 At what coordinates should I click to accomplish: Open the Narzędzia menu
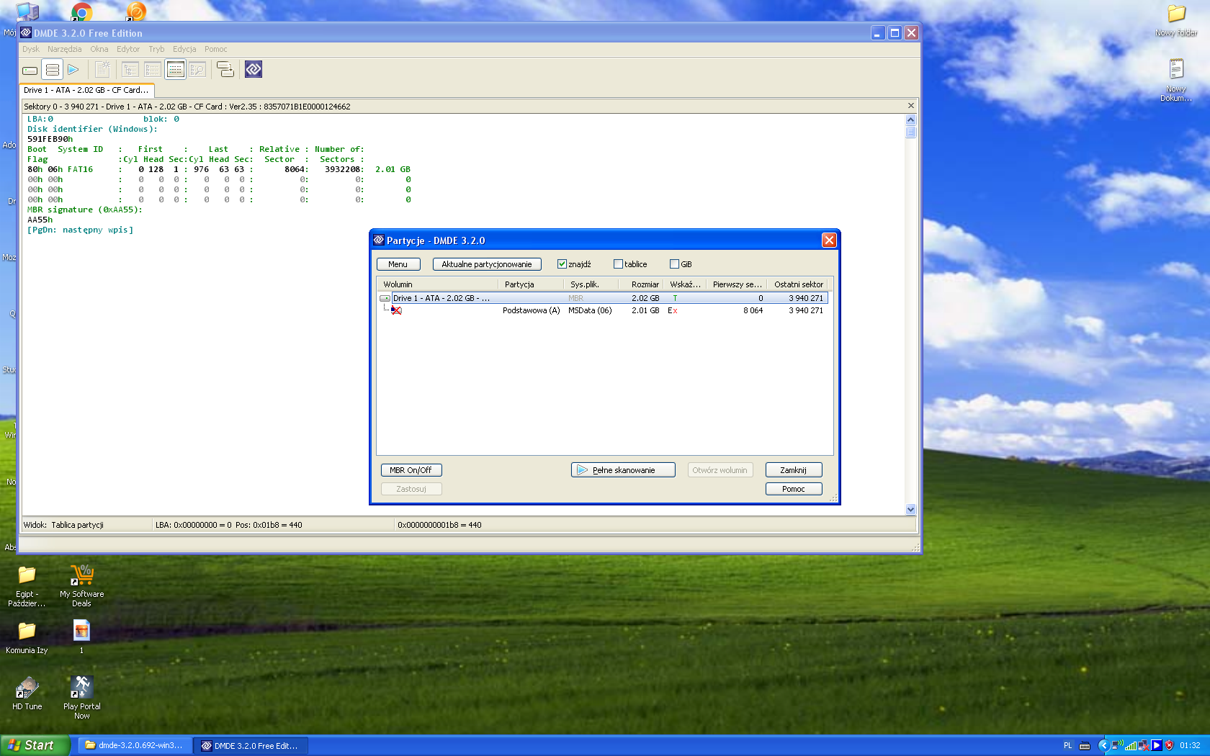click(x=65, y=49)
